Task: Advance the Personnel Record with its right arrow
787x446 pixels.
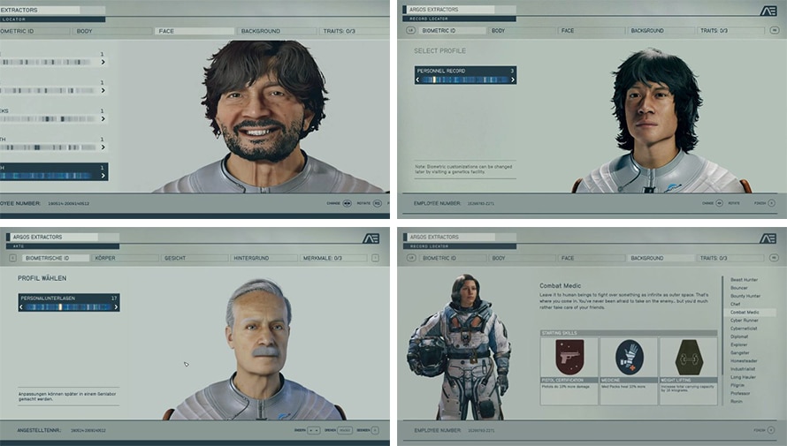Action: click(513, 79)
